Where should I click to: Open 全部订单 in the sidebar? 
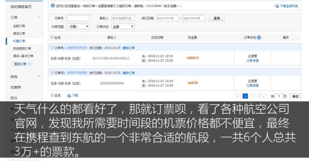[19, 26]
